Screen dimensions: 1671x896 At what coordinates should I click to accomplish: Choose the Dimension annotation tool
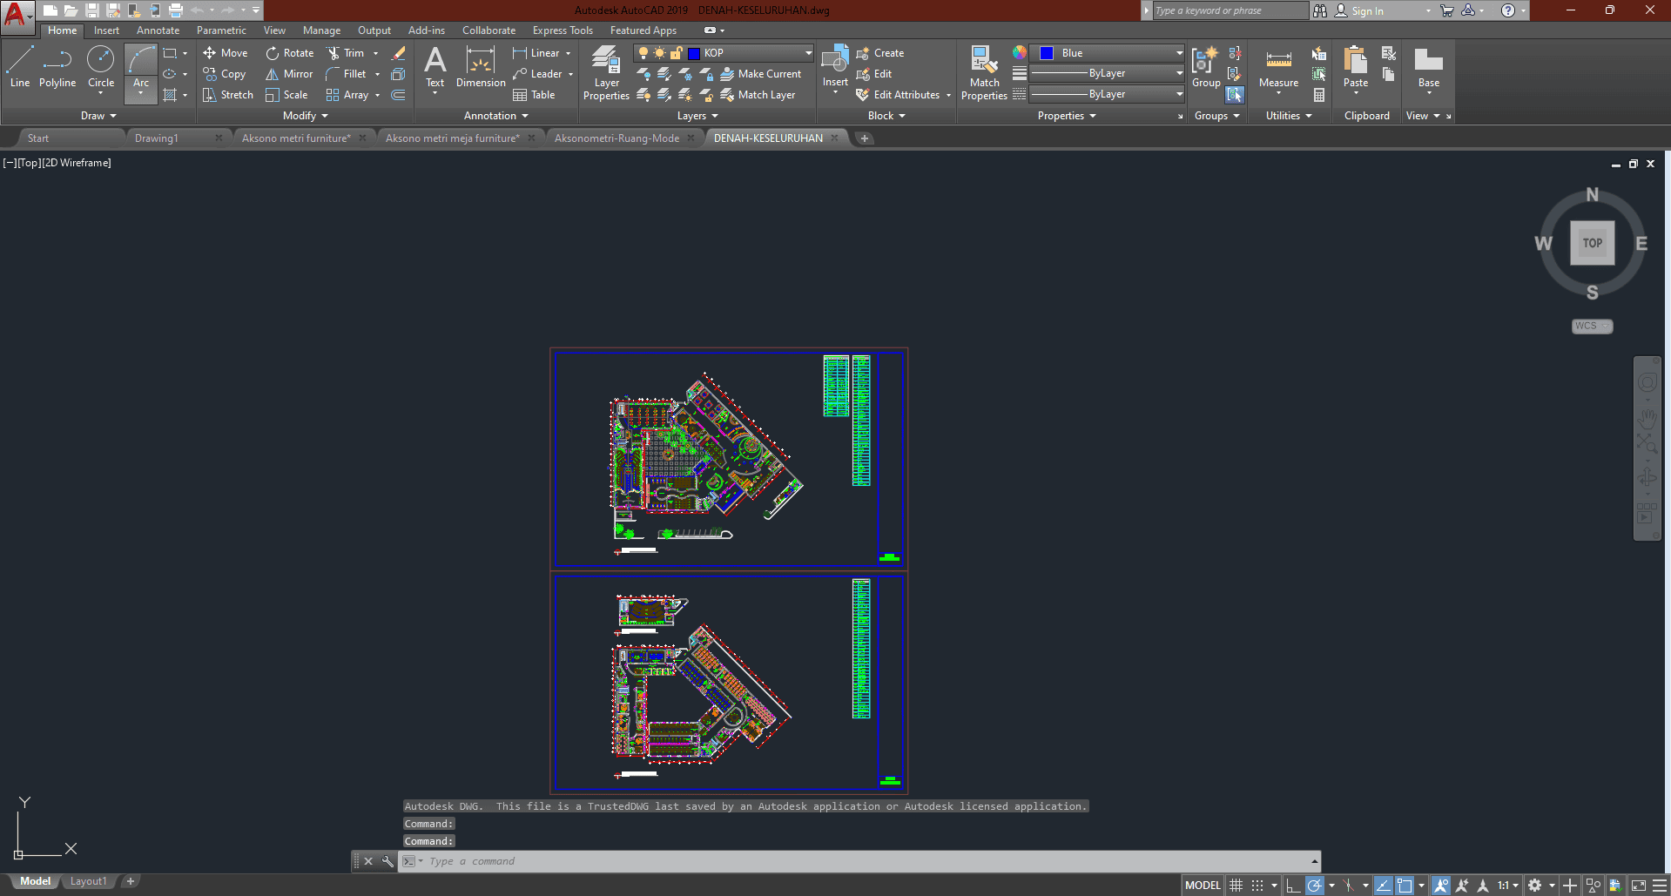pos(481,68)
